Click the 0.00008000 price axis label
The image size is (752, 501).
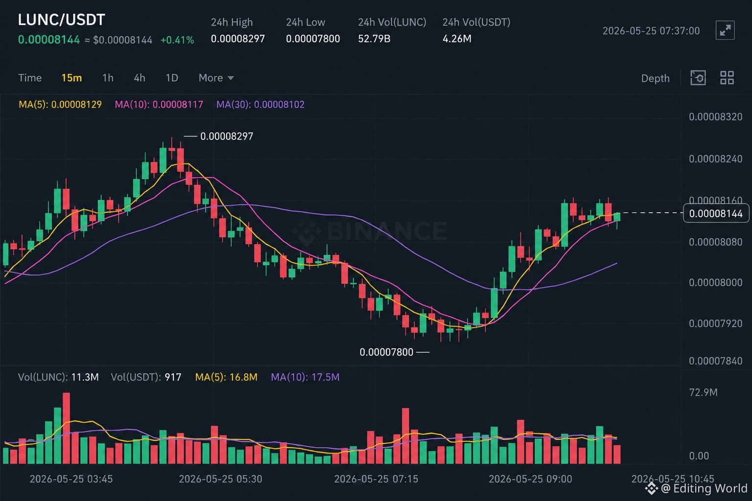[715, 282]
